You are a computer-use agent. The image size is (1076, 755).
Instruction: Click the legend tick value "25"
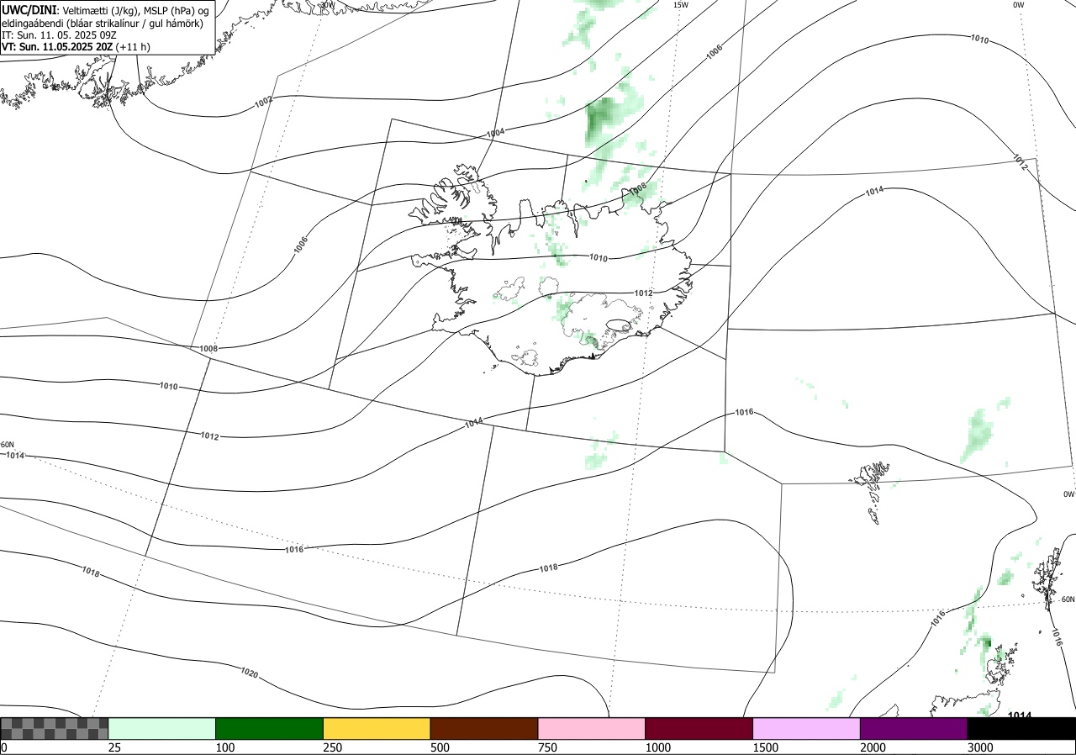pos(113,747)
